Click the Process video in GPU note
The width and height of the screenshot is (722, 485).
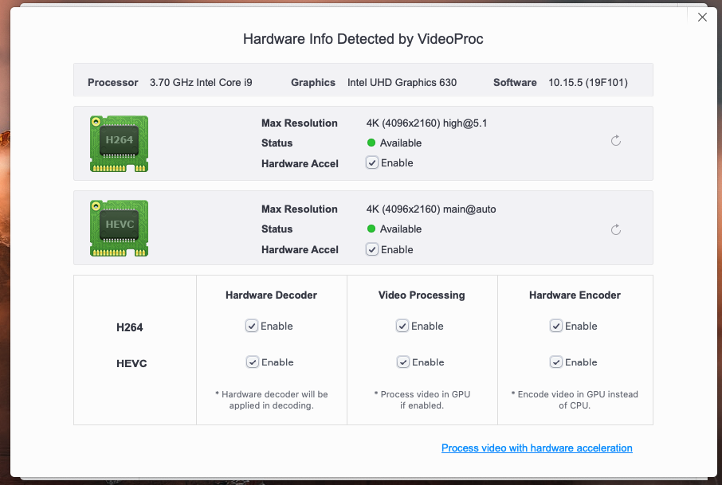click(x=422, y=400)
